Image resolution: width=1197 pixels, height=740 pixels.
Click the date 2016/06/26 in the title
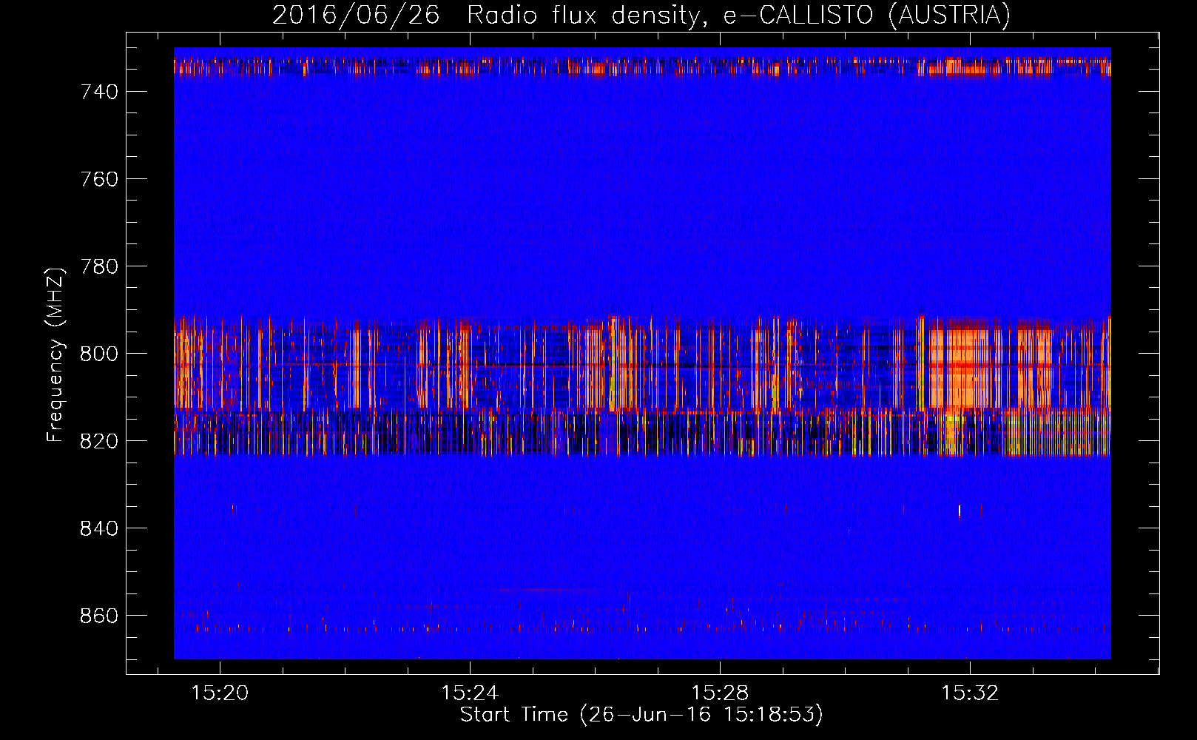click(x=356, y=15)
